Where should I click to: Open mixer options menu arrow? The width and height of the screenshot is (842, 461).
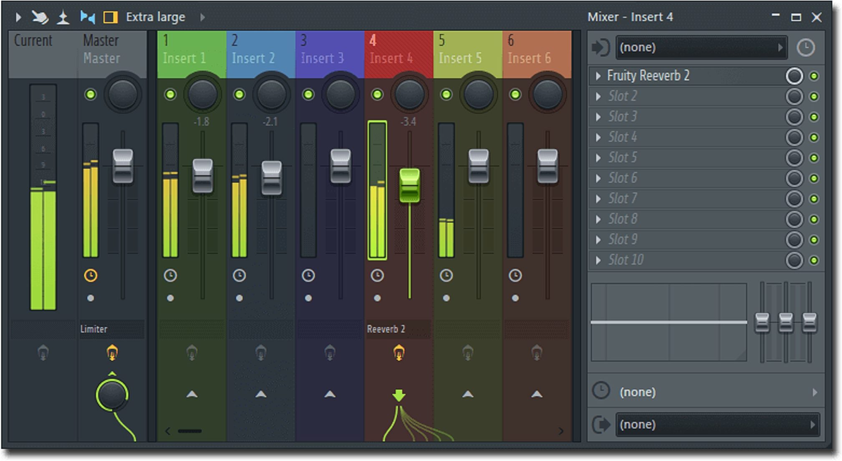(18, 17)
